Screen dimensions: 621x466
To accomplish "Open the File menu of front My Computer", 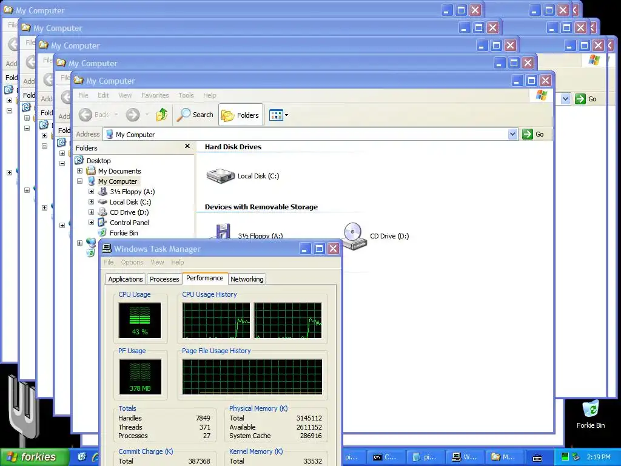I will click(x=83, y=95).
